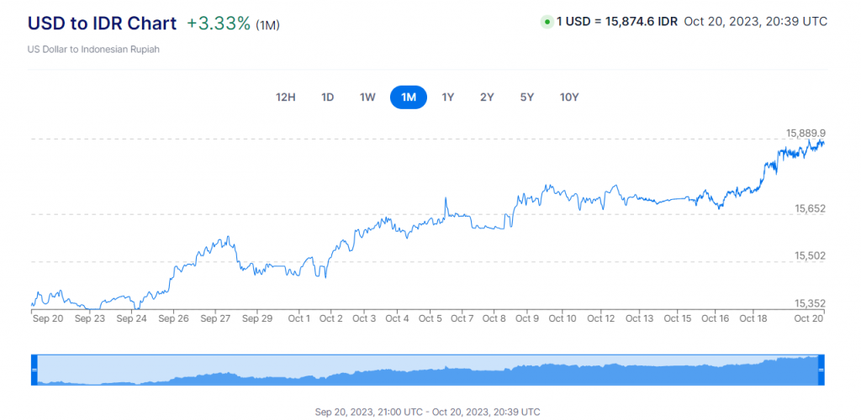Show the 5Y chart range
Screen dimensions: 861x420
click(x=527, y=97)
